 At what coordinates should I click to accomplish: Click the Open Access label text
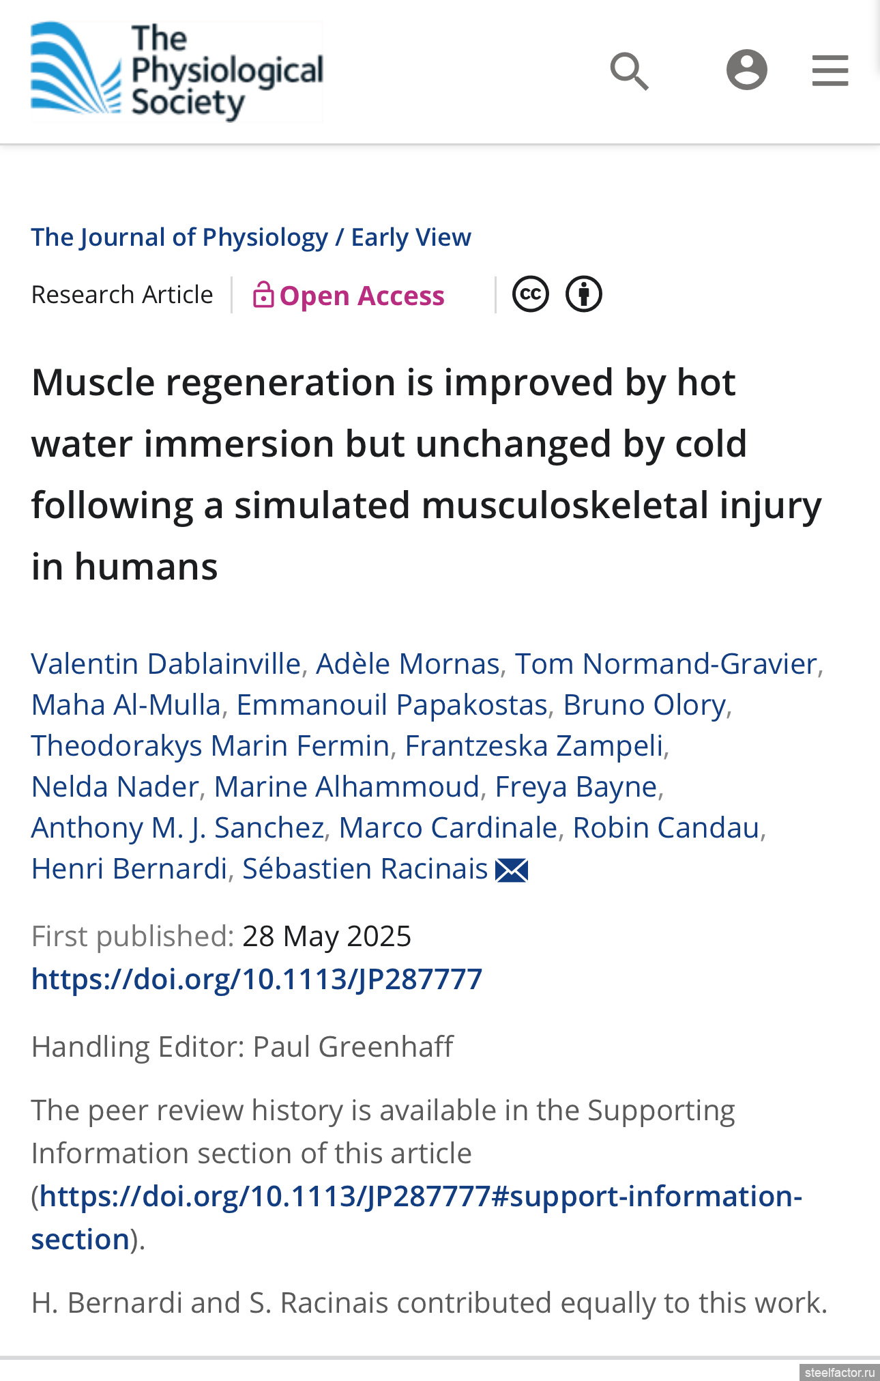click(362, 296)
